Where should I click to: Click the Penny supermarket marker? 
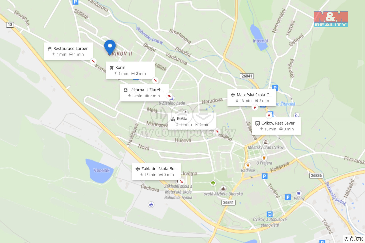pyautogui.click(x=299, y=193)
